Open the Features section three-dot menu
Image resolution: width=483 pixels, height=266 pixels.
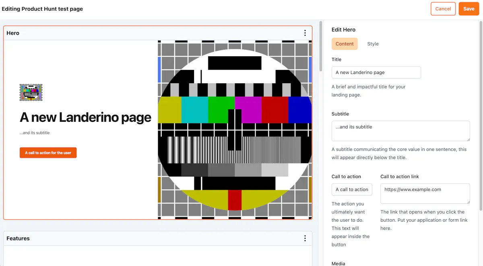[x=305, y=238]
